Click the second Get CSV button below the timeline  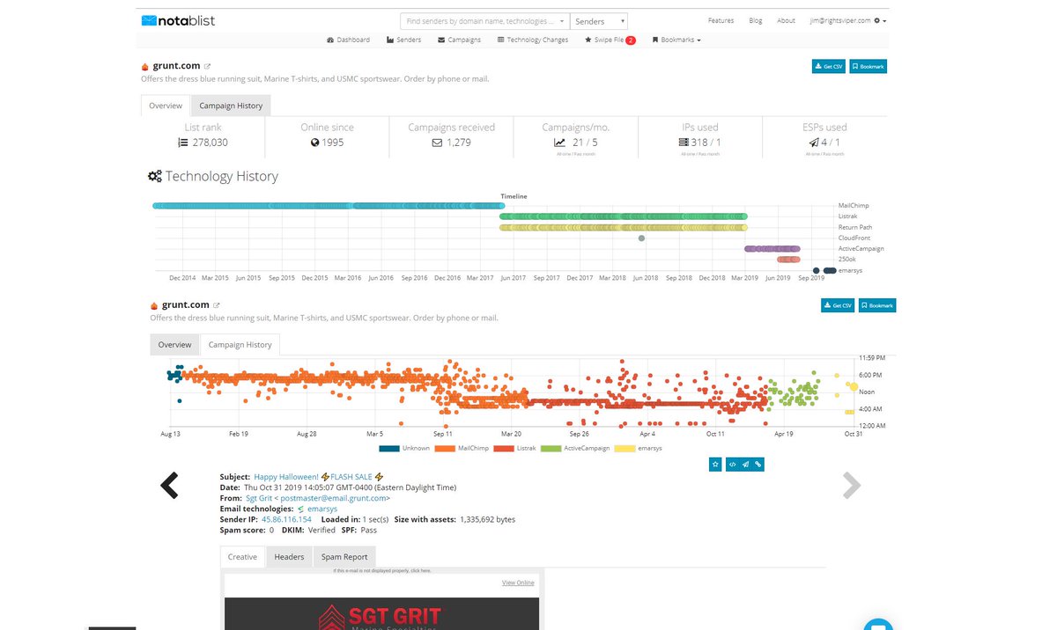[x=837, y=305]
